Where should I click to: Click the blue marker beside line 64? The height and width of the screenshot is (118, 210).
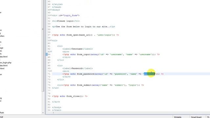click(x=47, y=54)
